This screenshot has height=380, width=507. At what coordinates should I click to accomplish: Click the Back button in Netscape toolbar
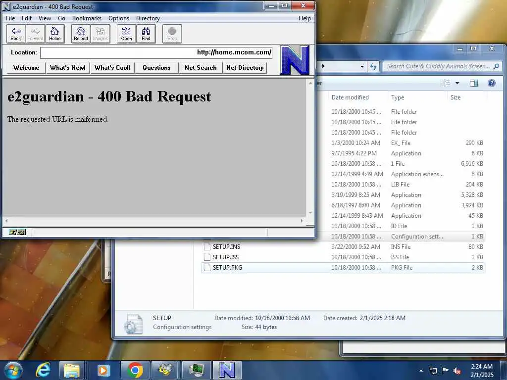16,34
